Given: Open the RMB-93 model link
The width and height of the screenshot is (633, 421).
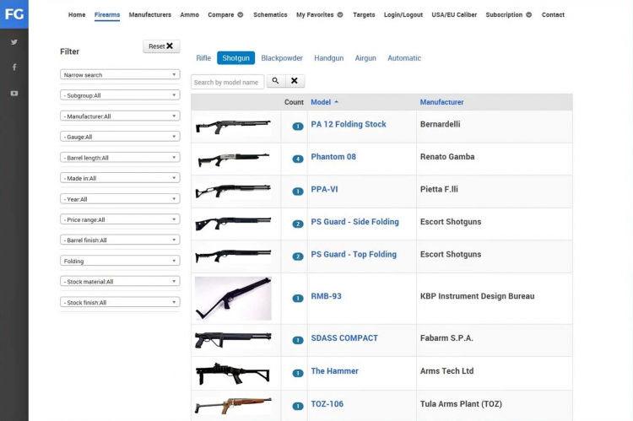Looking at the screenshot, I should coord(326,296).
